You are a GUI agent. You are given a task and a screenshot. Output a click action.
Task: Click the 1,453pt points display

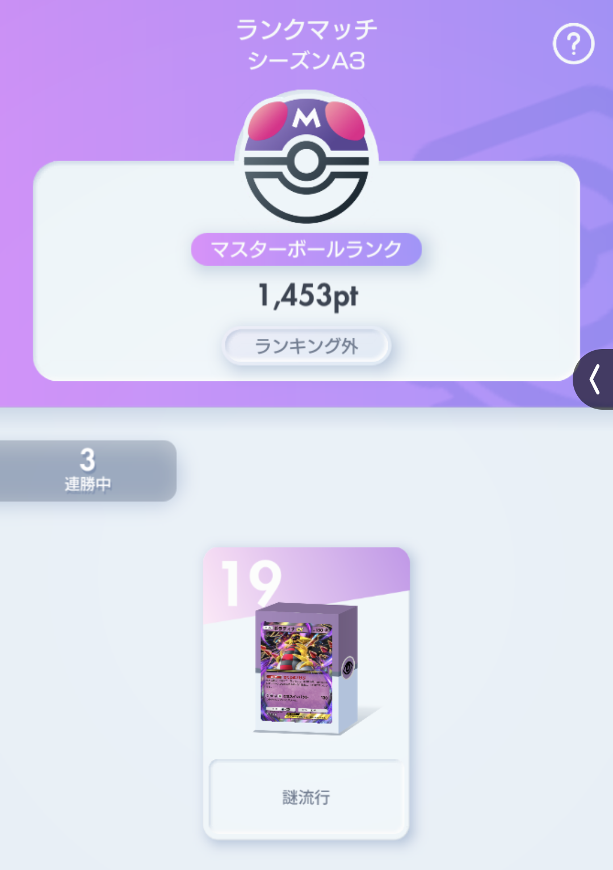point(308,296)
